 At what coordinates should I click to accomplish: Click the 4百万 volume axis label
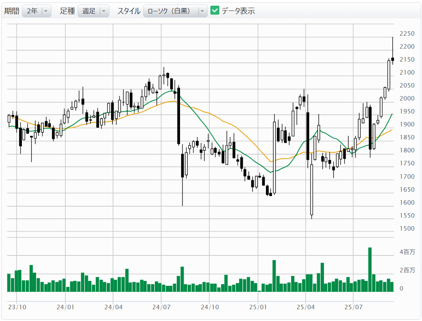[407, 252]
